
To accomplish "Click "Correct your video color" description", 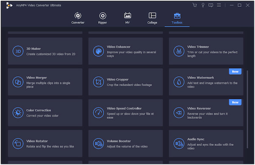I will pyautogui.click(x=42, y=116).
